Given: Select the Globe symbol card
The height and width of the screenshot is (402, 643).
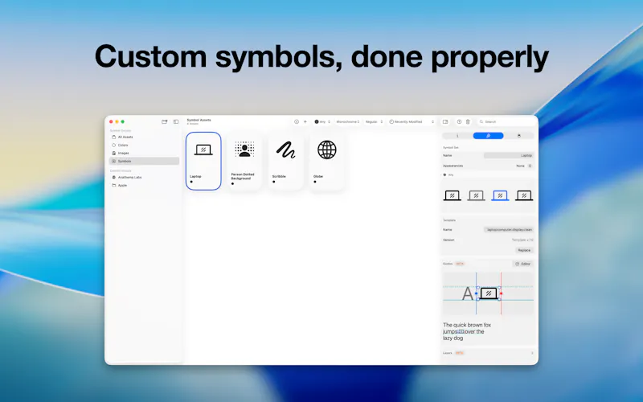Looking at the screenshot, I should point(327,162).
